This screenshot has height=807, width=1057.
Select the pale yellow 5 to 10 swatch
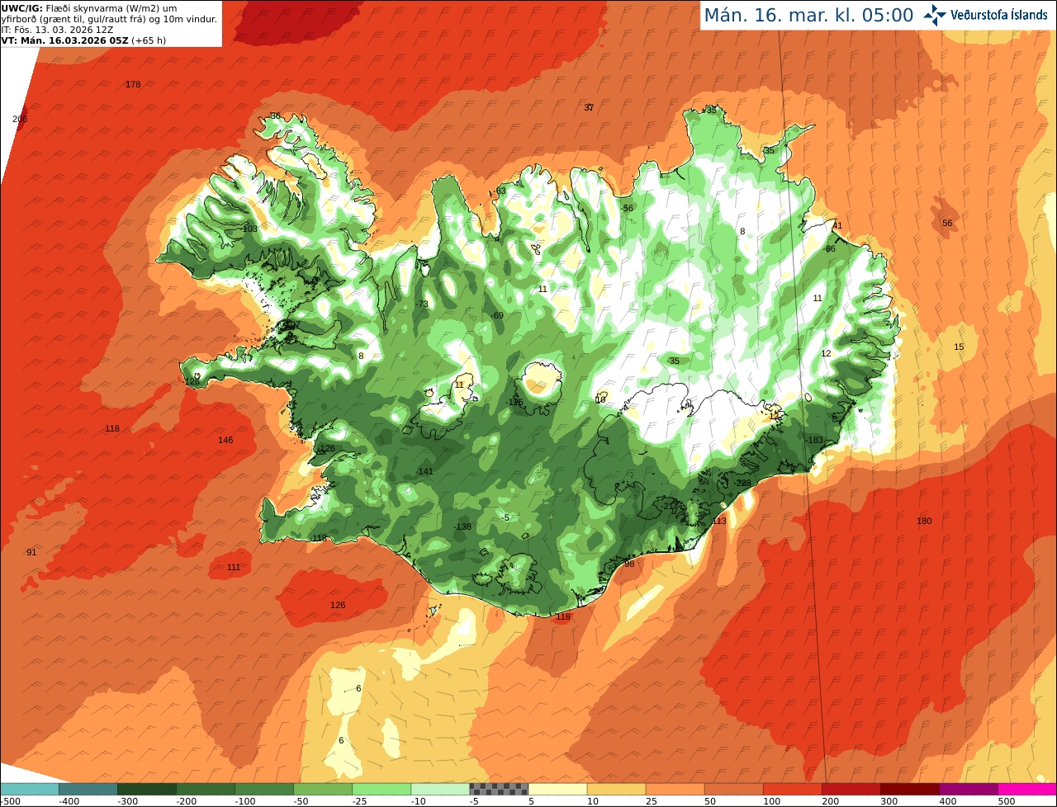[x=558, y=789]
